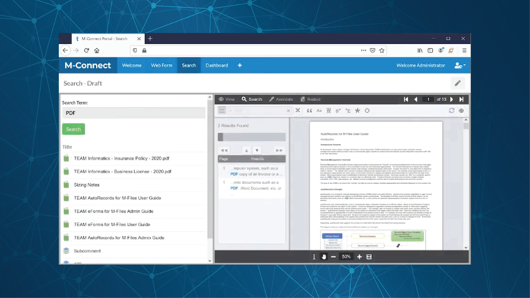Screen dimensions: 530x298
Task: Reload the browser page
Action: click(87, 51)
